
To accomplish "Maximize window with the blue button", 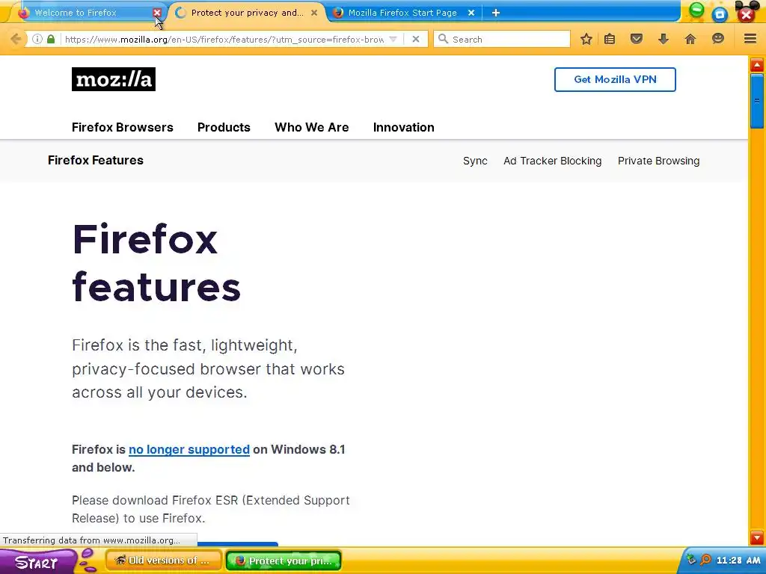I will 720,14.
